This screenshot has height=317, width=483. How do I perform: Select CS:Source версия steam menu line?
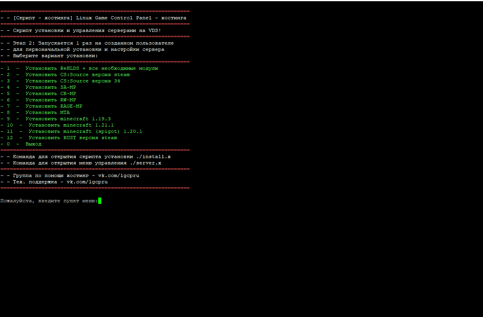click(x=77, y=75)
